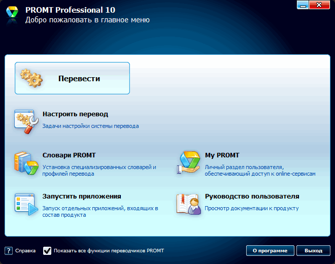
Task: Click the 'Показать все функции переводчиков PROMT' label
Action: (109, 251)
